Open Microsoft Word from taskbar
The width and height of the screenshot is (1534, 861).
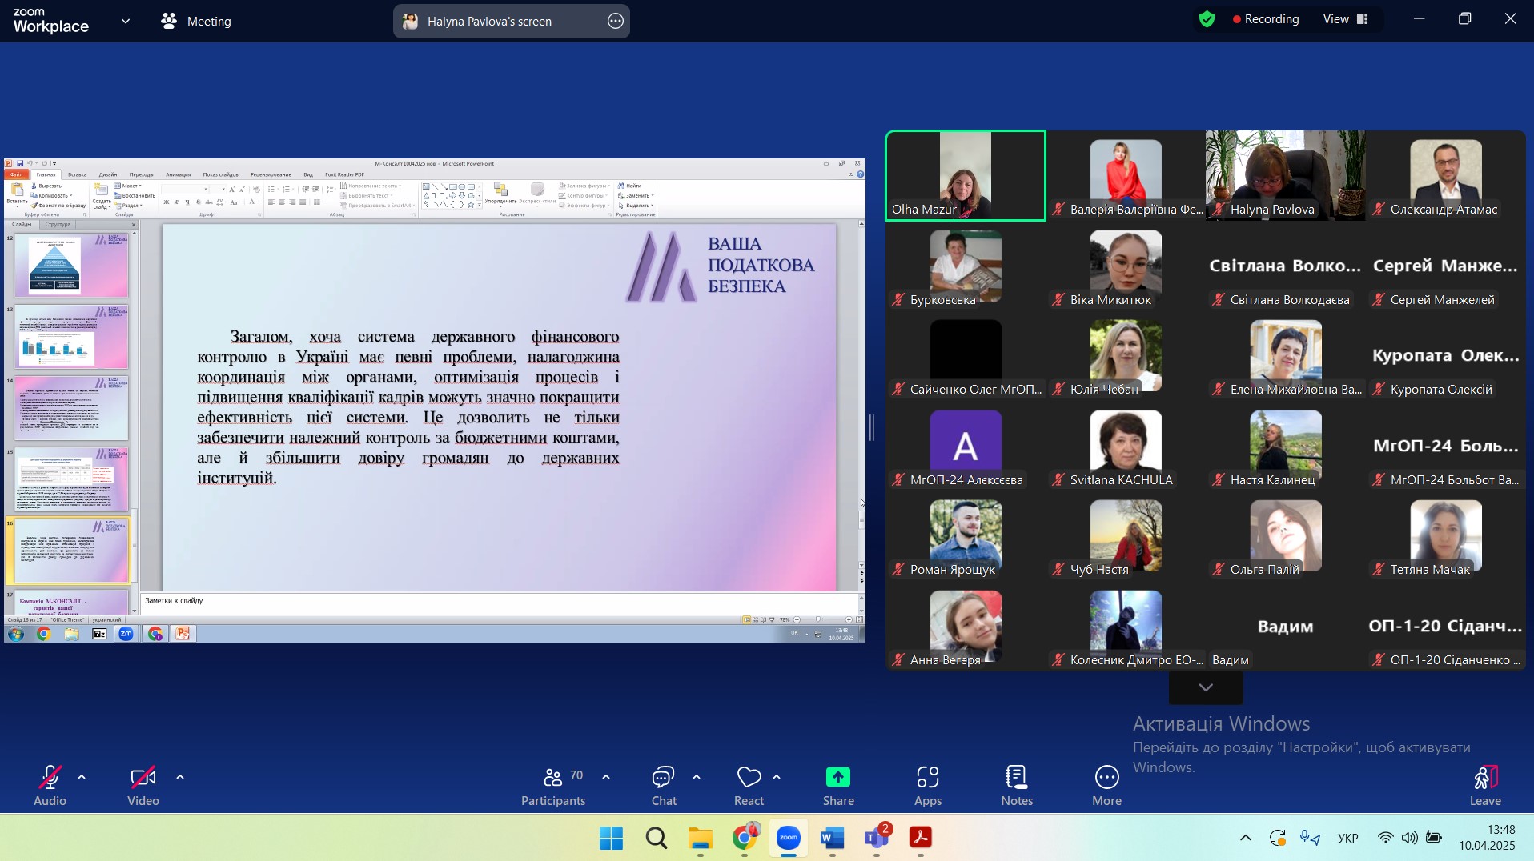[x=833, y=838]
